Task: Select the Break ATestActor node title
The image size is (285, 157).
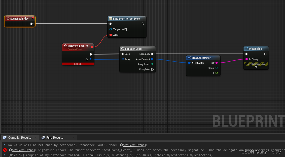Action: point(201,58)
